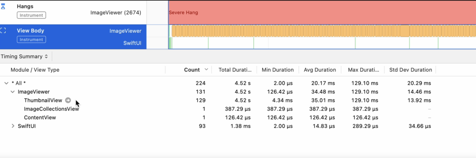Collapse the * All * row
Viewport: 476px width, 158px height.
coord(6,83)
